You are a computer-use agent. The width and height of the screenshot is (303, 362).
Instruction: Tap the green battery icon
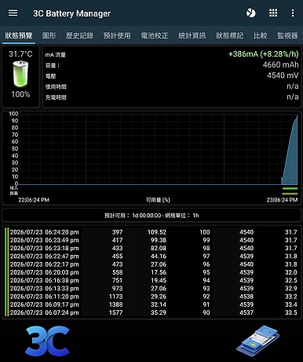click(x=20, y=74)
